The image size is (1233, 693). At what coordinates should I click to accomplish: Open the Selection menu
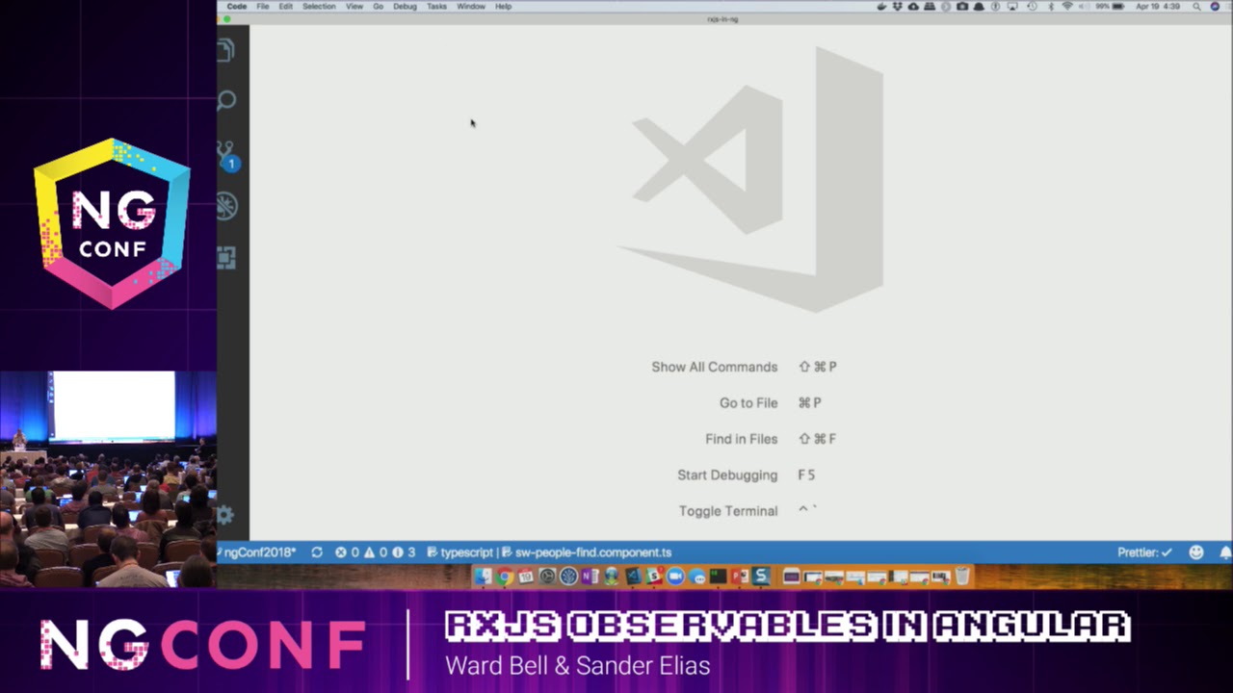pos(319,7)
